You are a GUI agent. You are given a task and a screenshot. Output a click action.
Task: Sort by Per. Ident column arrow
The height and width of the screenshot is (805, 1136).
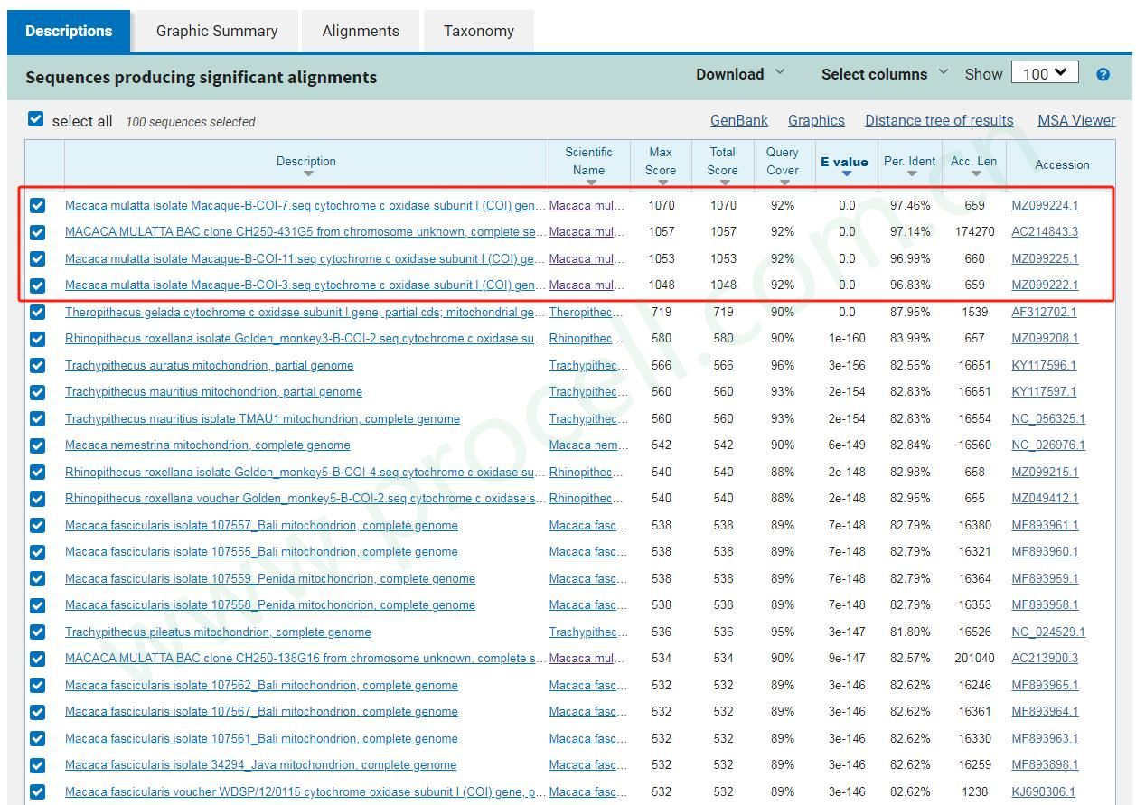(x=910, y=174)
